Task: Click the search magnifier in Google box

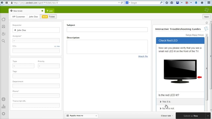Action: pyautogui.click(x=161, y=3)
